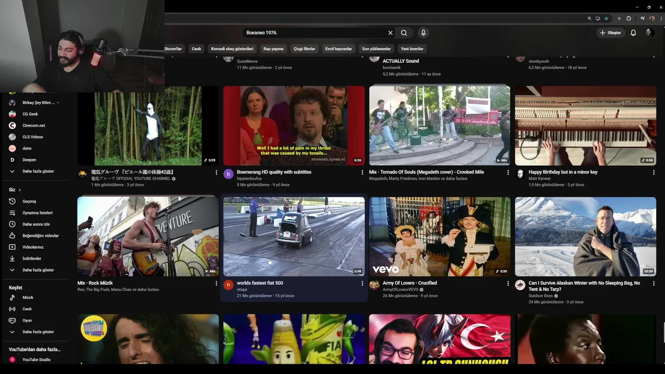Open the Chrome extensions puzzle icon

point(629,18)
